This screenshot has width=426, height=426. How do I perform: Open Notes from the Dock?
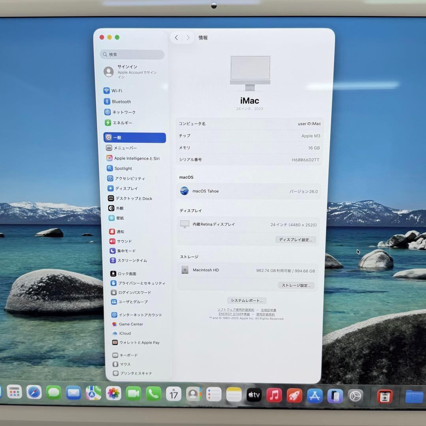[x=234, y=394]
